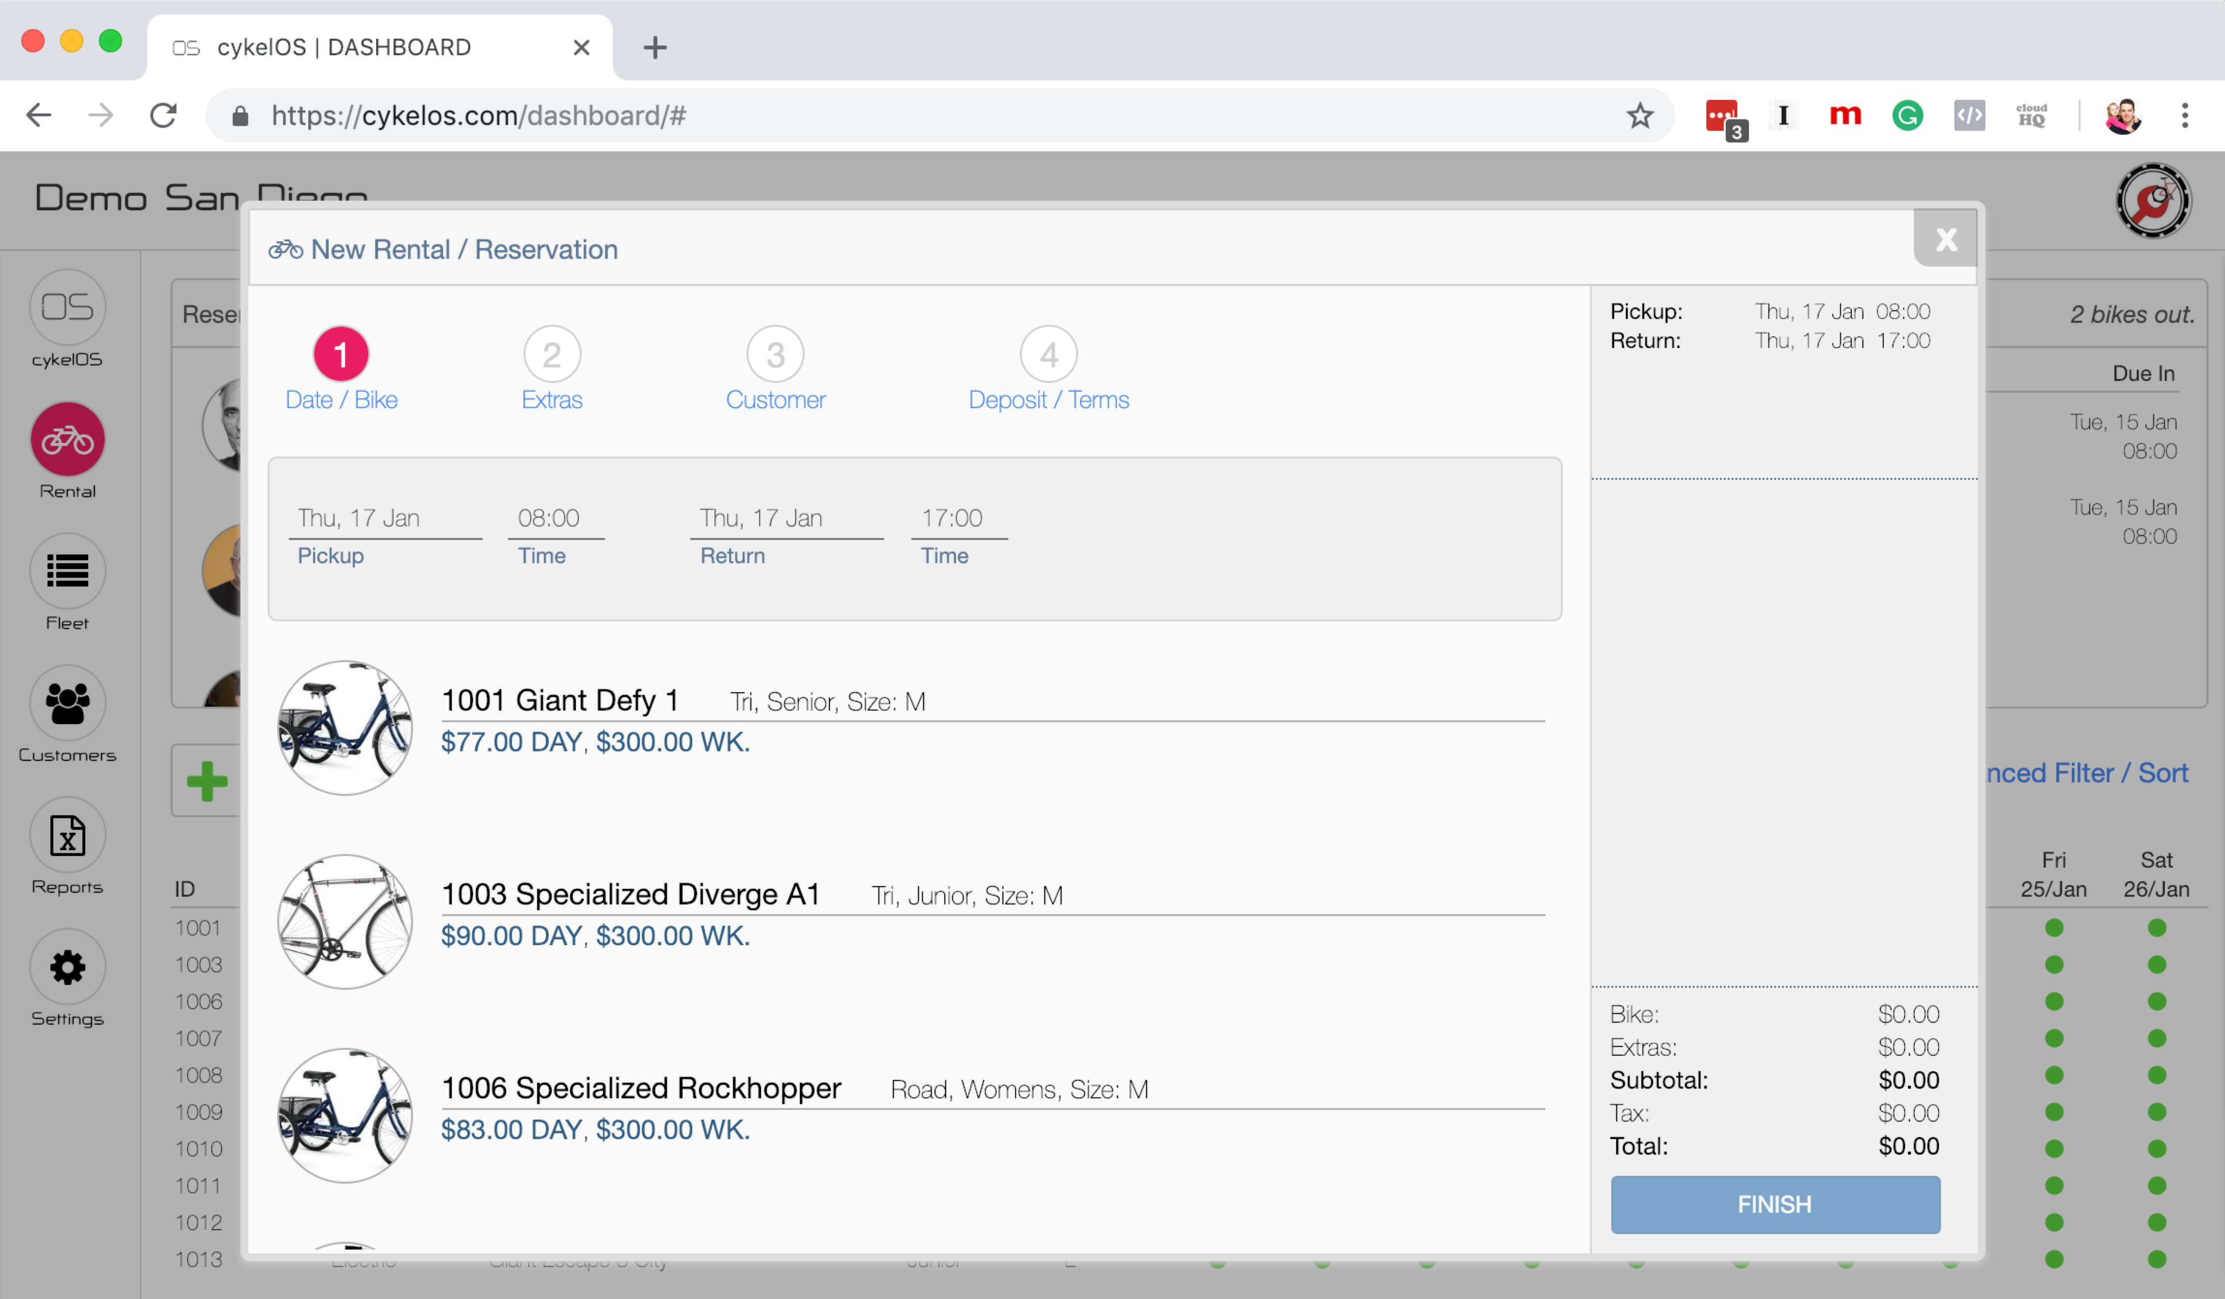The height and width of the screenshot is (1299, 2225).
Task: Click the Fri 25/Jan availability dot for 1008
Action: (x=2054, y=1076)
